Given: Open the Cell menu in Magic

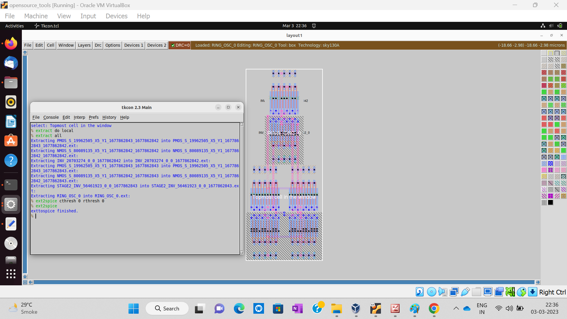Looking at the screenshot, I should click(x=50, y=45).
